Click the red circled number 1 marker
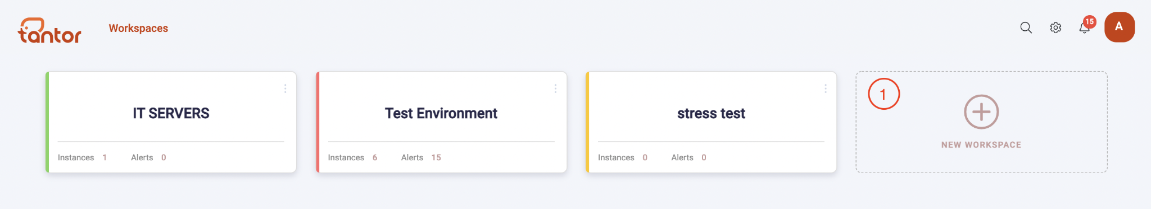The image size is (1151, 209). pyautogui.click(x=883, y=94)
